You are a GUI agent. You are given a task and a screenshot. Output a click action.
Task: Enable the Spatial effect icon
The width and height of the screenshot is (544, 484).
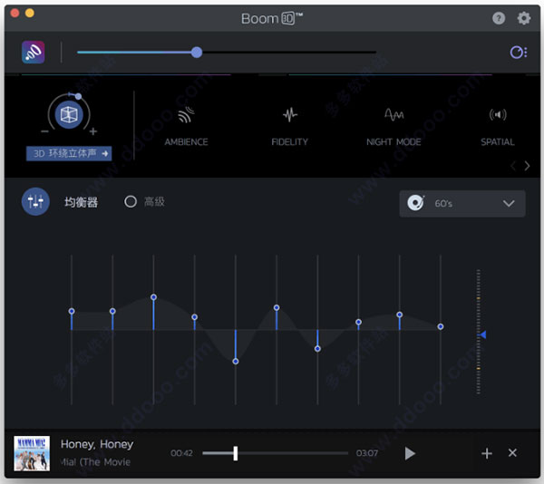click(x=498, y=114)
